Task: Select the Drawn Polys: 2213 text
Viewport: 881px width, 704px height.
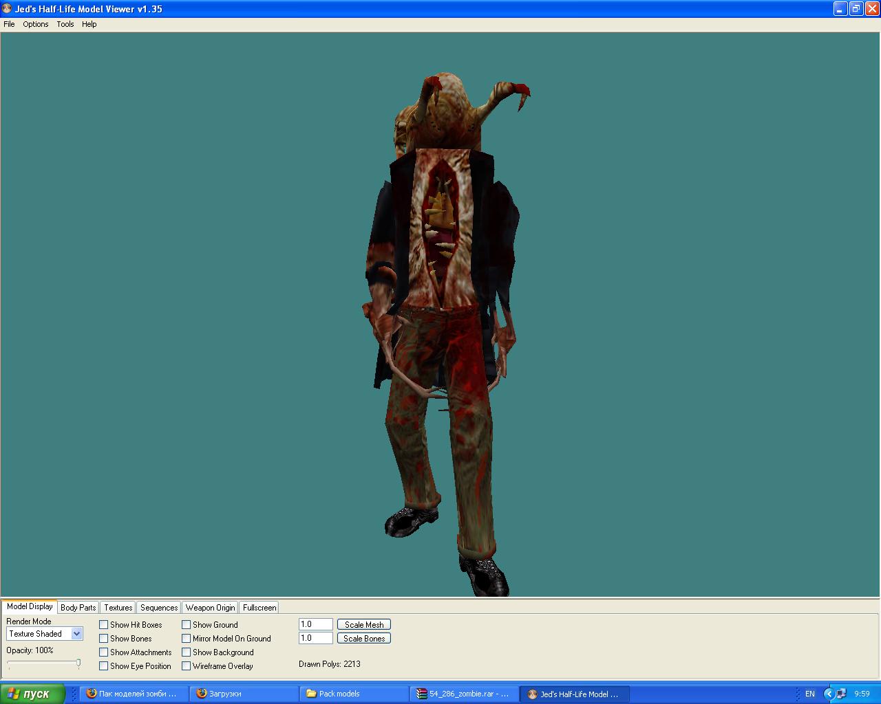Action: coord(330,664)
